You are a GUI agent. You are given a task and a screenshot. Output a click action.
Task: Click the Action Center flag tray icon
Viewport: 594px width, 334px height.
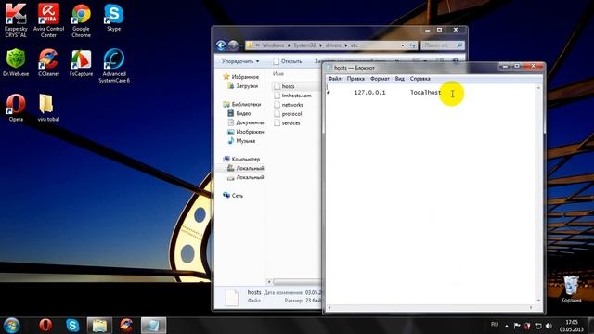pyautogui.click(x=517, y=326)
